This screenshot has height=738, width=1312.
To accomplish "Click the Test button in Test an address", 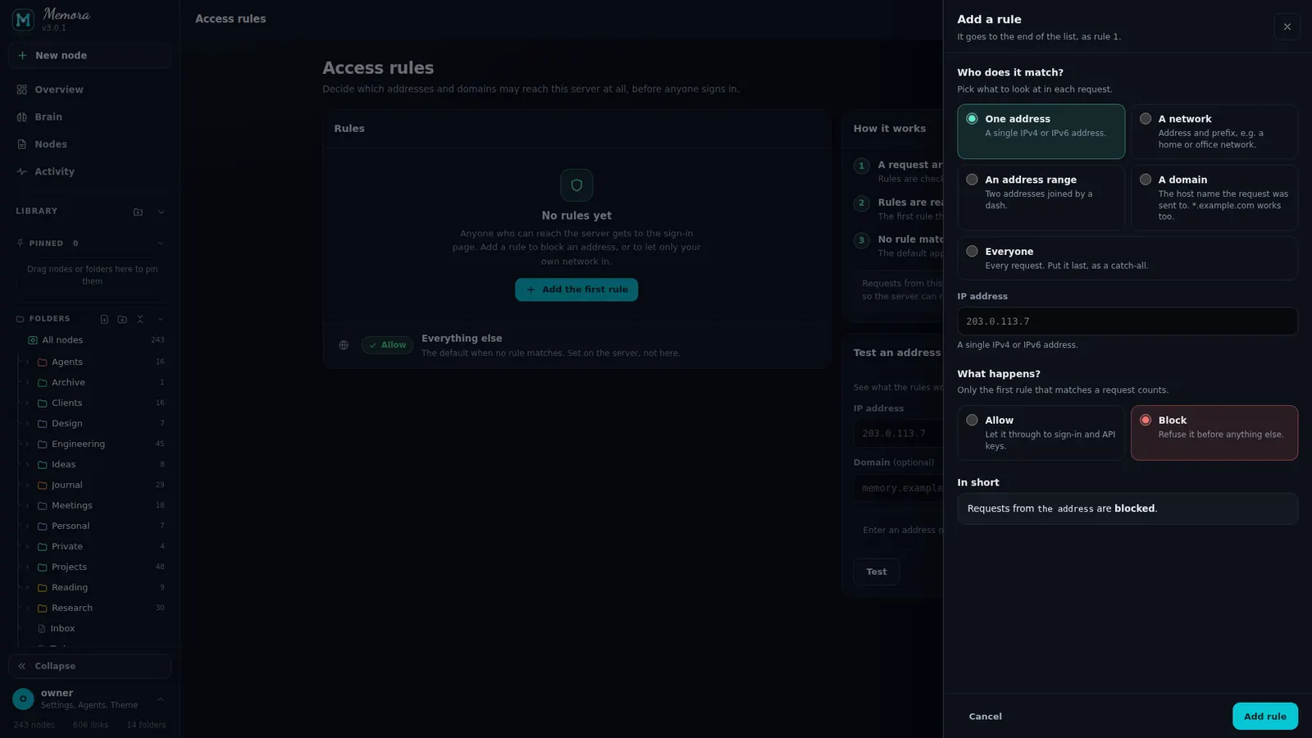I will [877, 572].
